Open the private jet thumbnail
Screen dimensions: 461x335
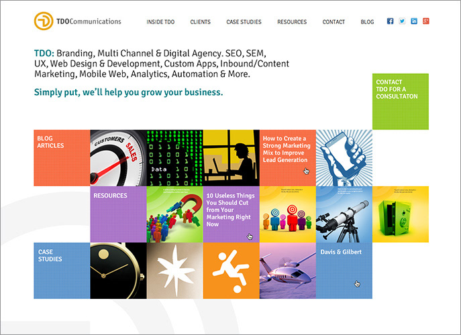pos(287,271)
